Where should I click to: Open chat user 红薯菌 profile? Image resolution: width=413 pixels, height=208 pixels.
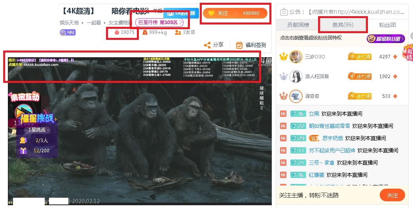click(316, 175)
